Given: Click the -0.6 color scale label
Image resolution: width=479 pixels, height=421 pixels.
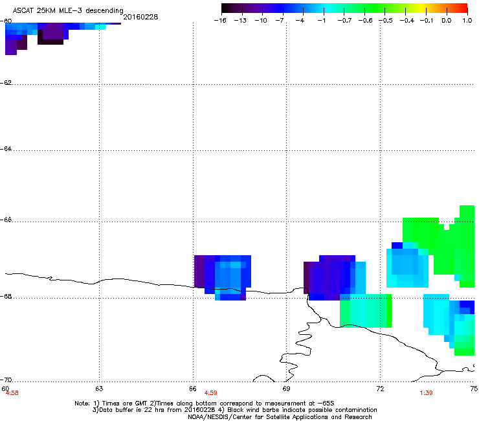Looking at the screenshot, I should [365, 21].
